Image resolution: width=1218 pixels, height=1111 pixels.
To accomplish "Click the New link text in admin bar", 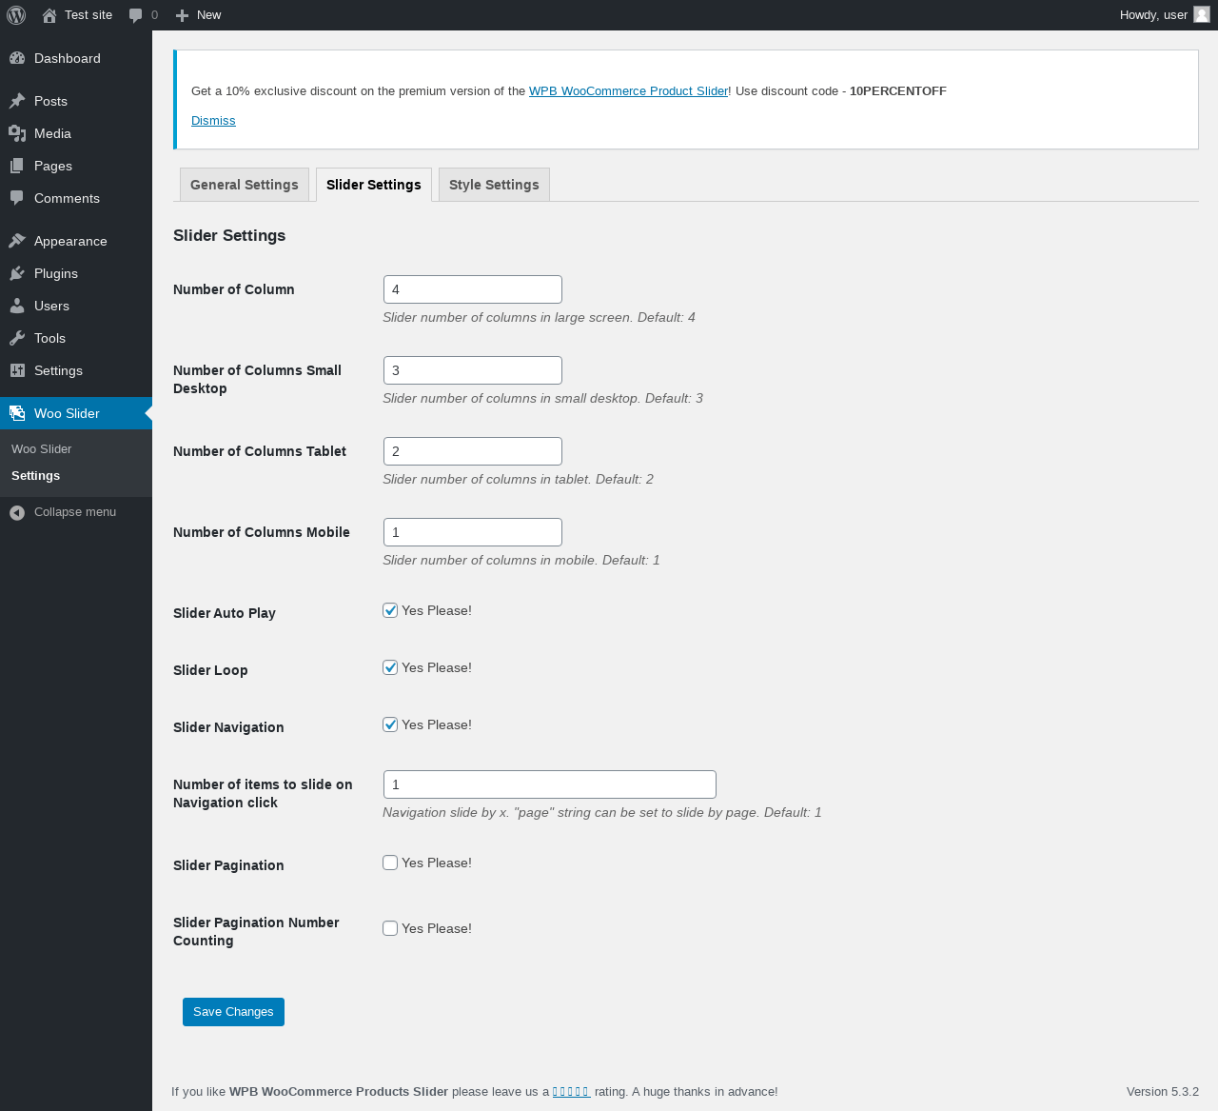I will [208, 15].
